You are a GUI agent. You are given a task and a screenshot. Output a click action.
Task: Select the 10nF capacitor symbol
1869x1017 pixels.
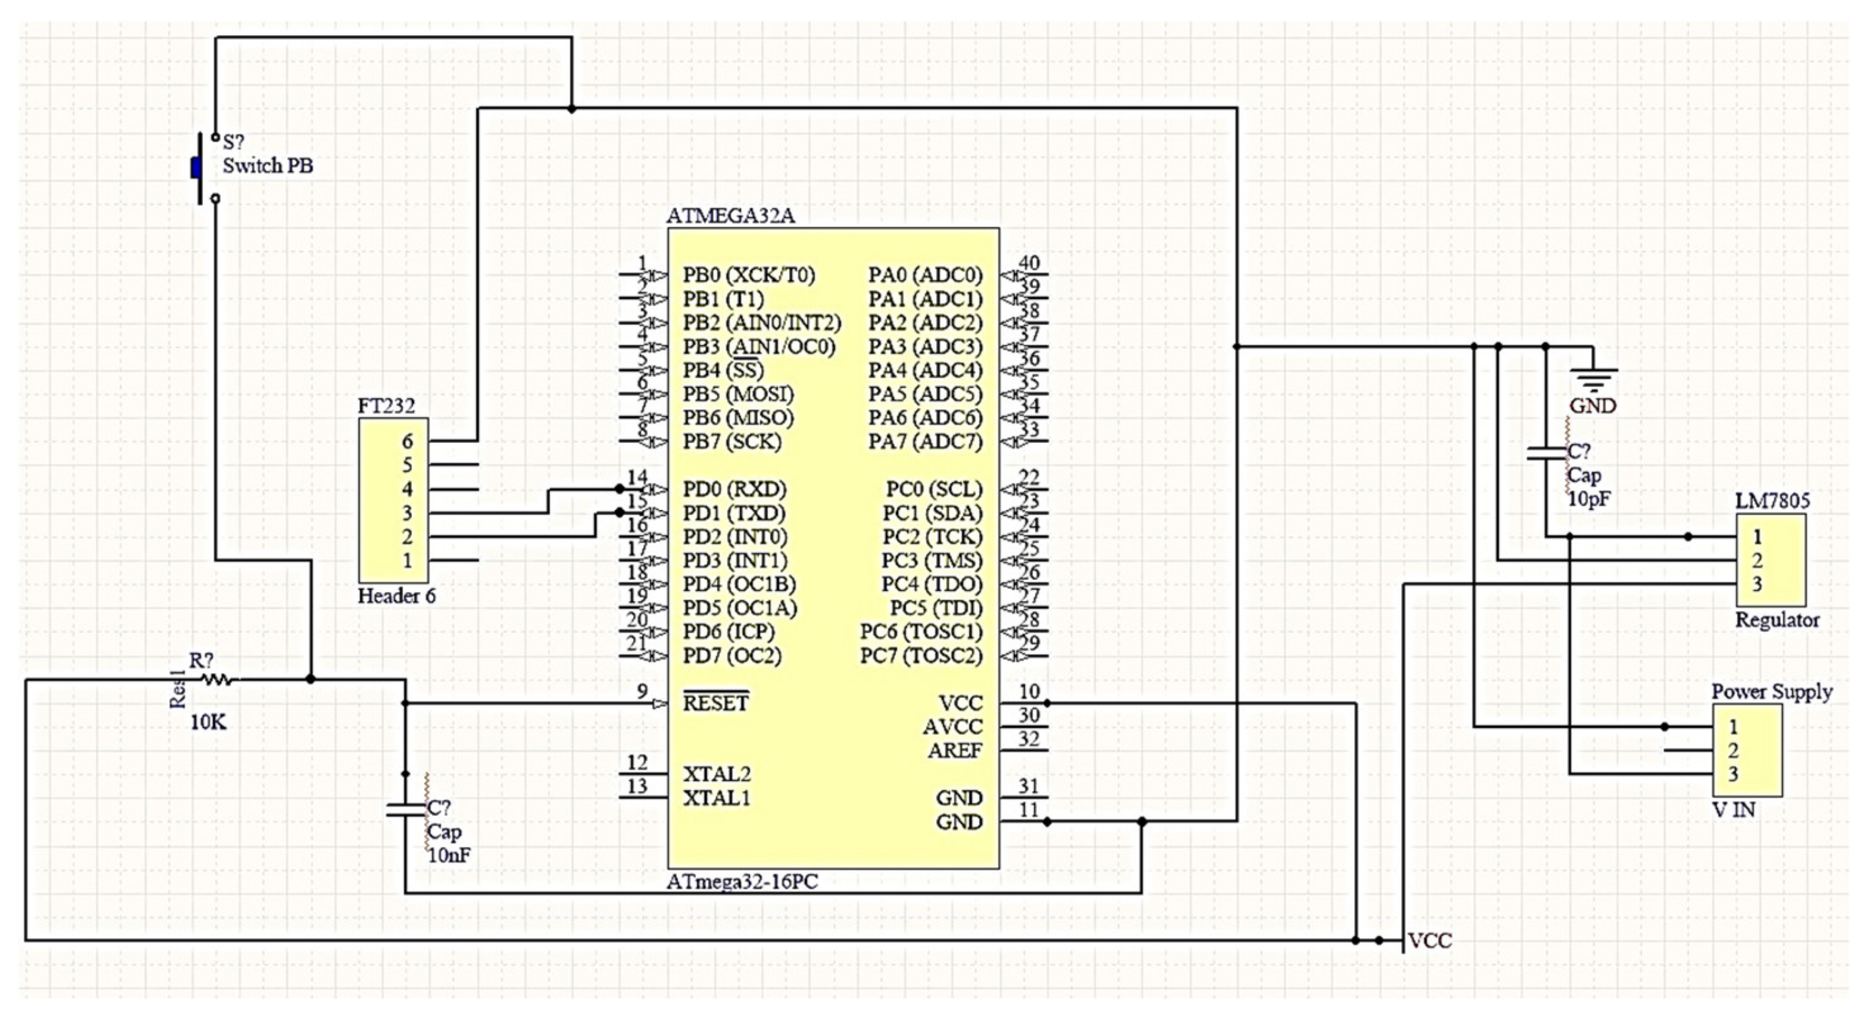406,809
